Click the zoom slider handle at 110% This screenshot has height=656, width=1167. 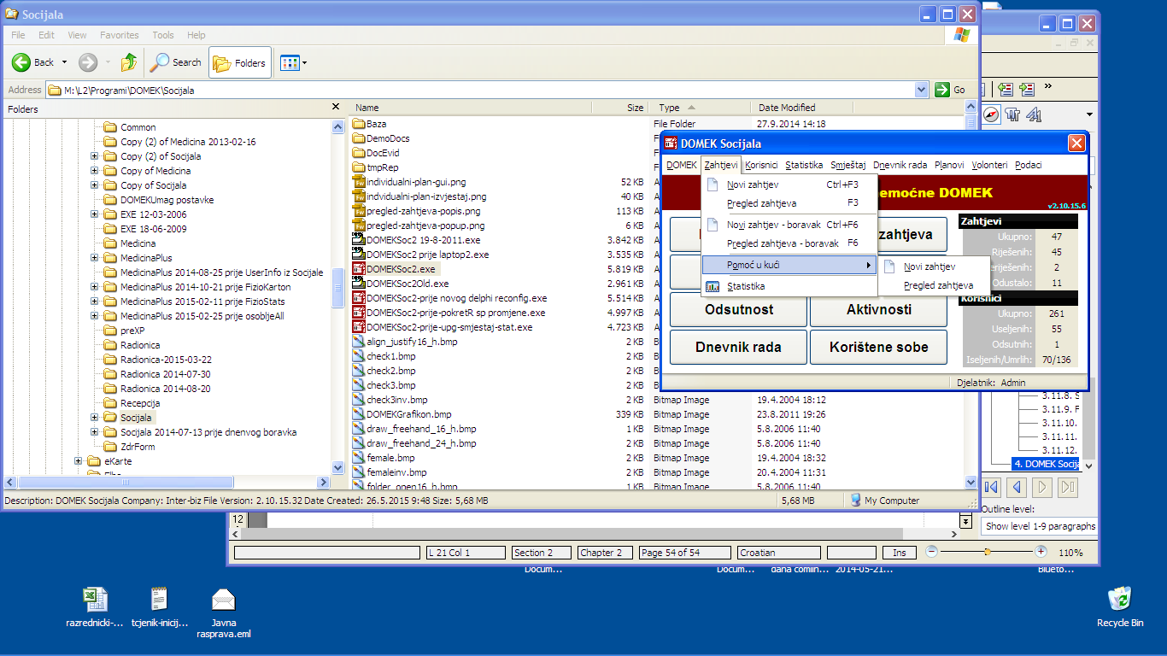pyautogui.click(x=988, y=552)
